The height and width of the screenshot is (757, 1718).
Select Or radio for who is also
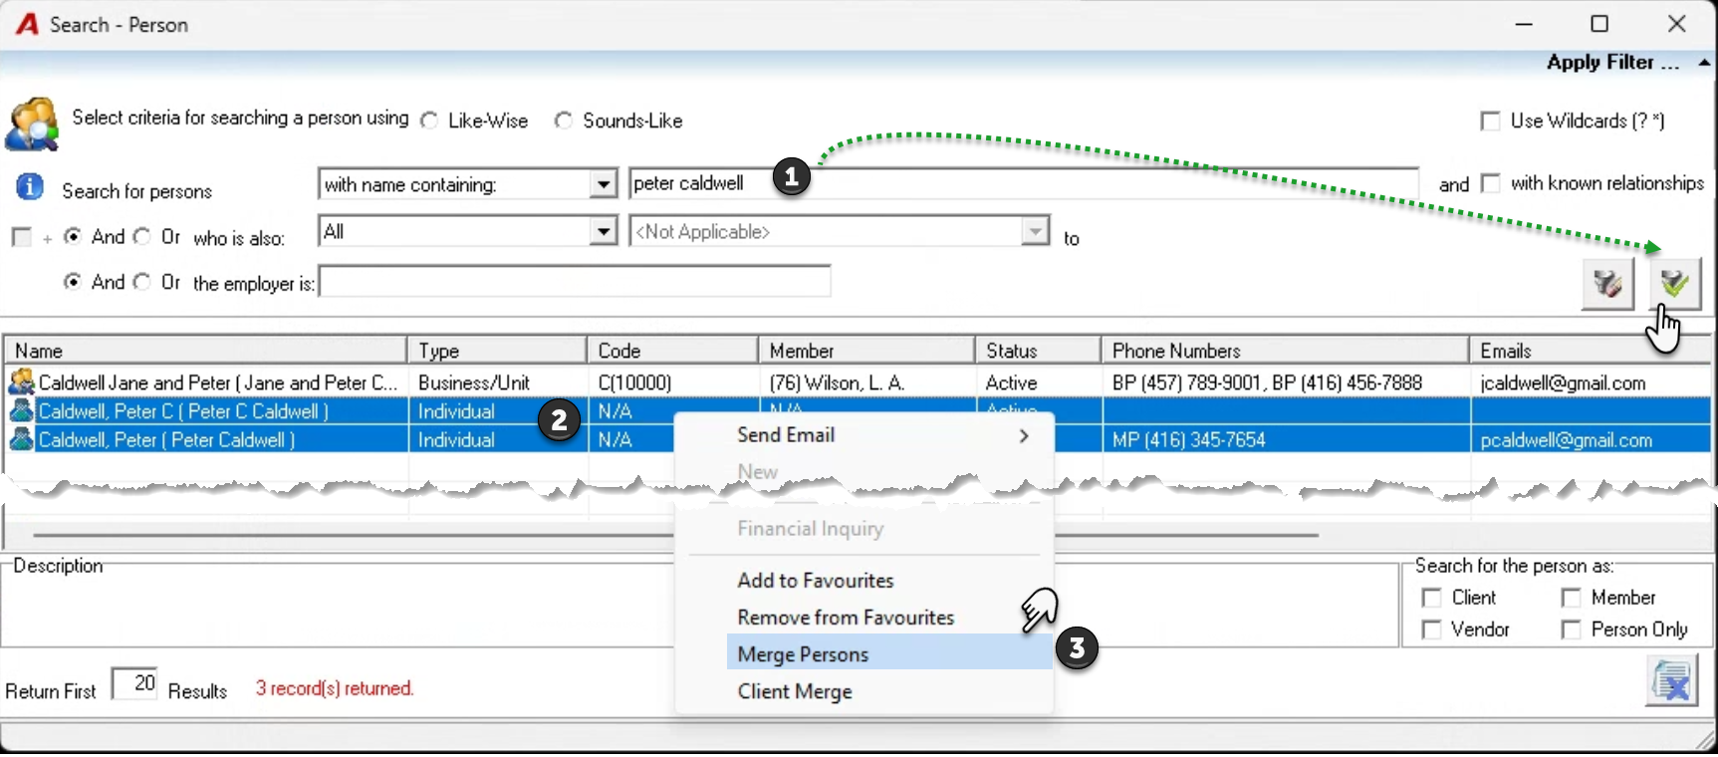pos(142,237)
